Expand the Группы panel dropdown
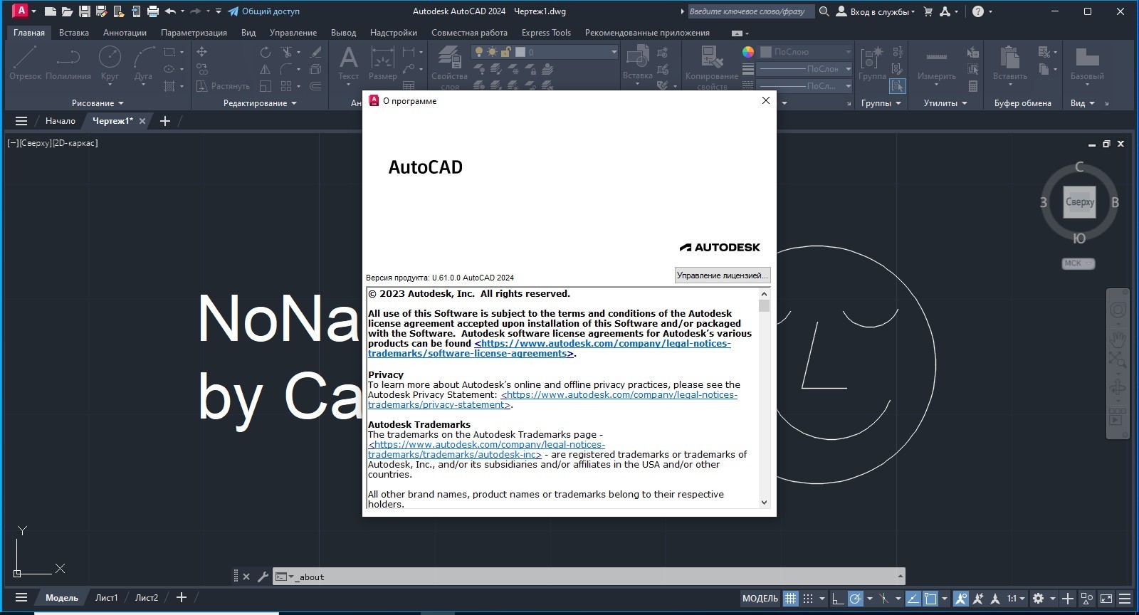 (x=881, y=103)
